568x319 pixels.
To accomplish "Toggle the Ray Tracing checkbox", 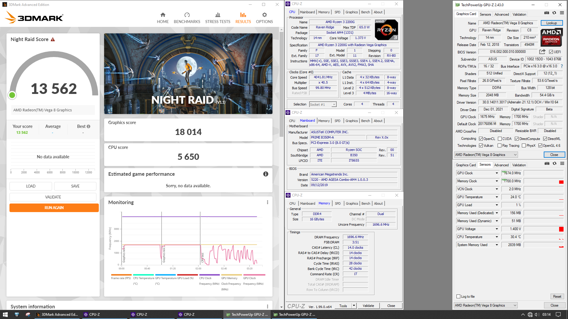I will [499, 146].
